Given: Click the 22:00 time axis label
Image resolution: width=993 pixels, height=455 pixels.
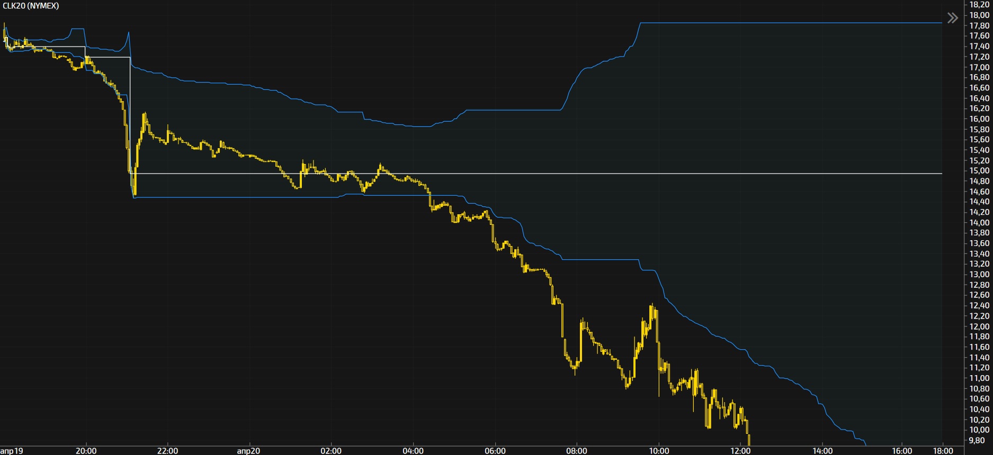Looking at the screenshot, I should pyautogui.click(x=167, y=451).
